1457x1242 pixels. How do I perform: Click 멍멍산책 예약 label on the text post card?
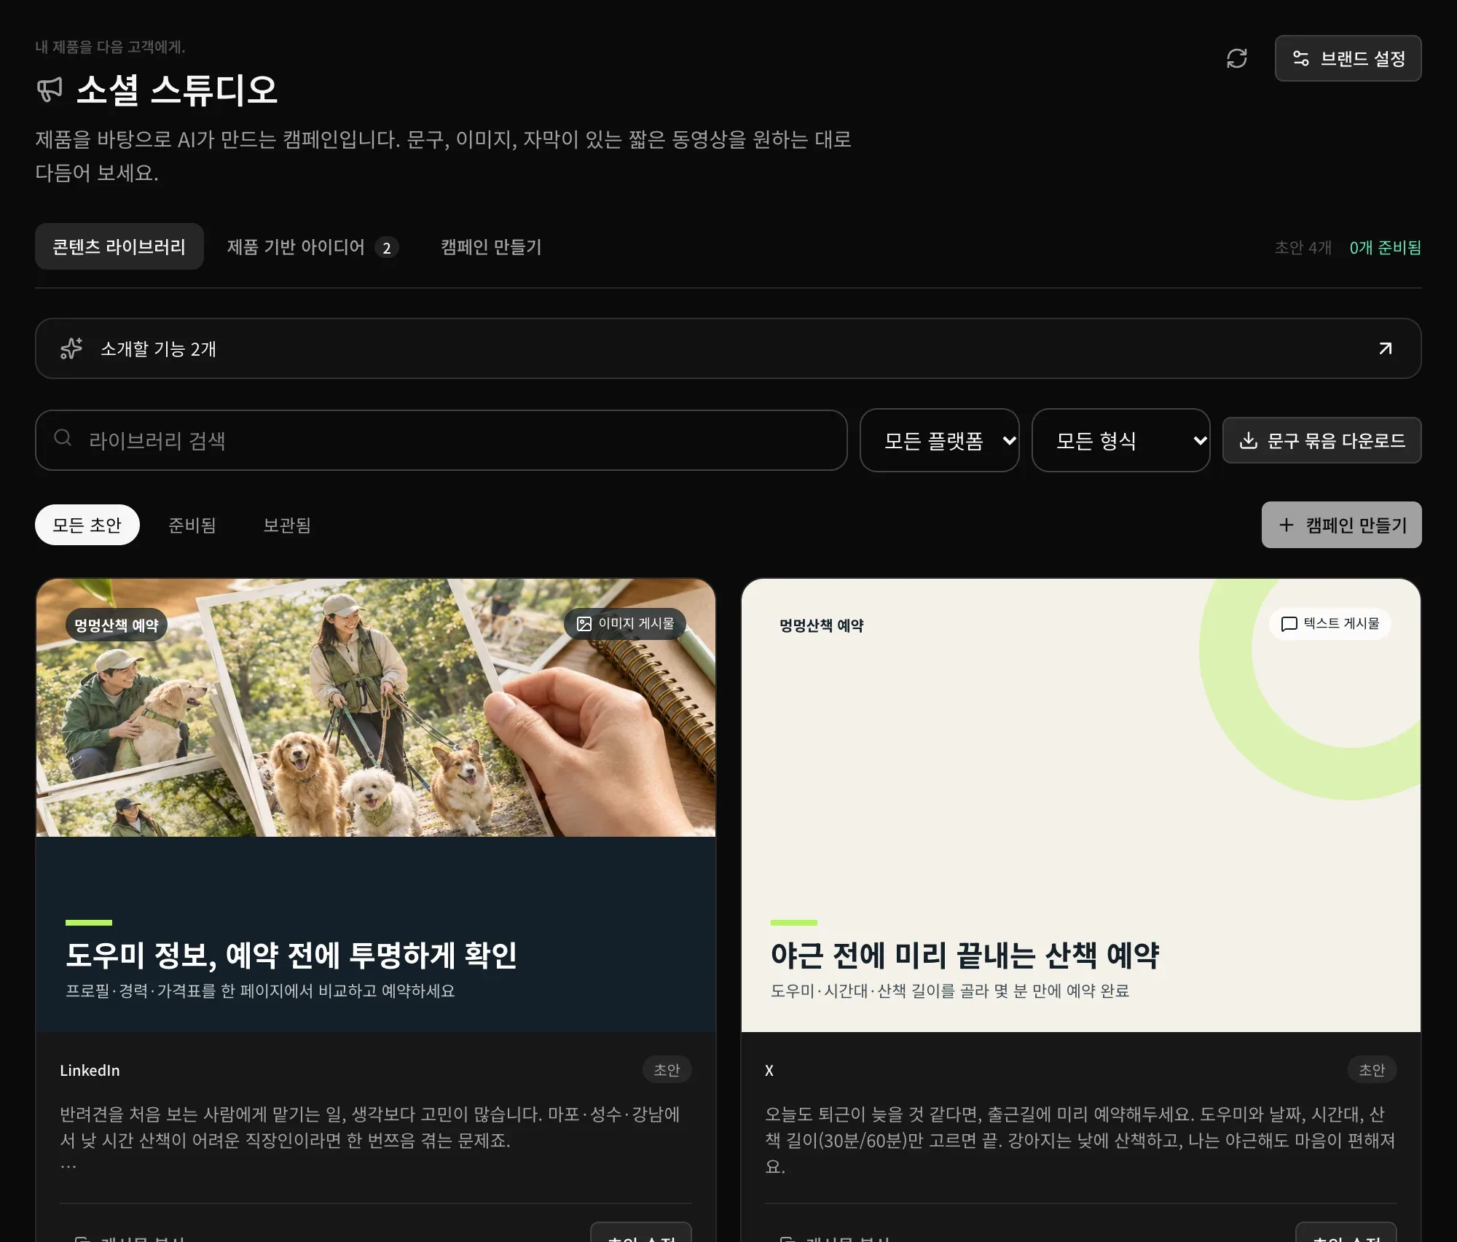click(822, 625)
